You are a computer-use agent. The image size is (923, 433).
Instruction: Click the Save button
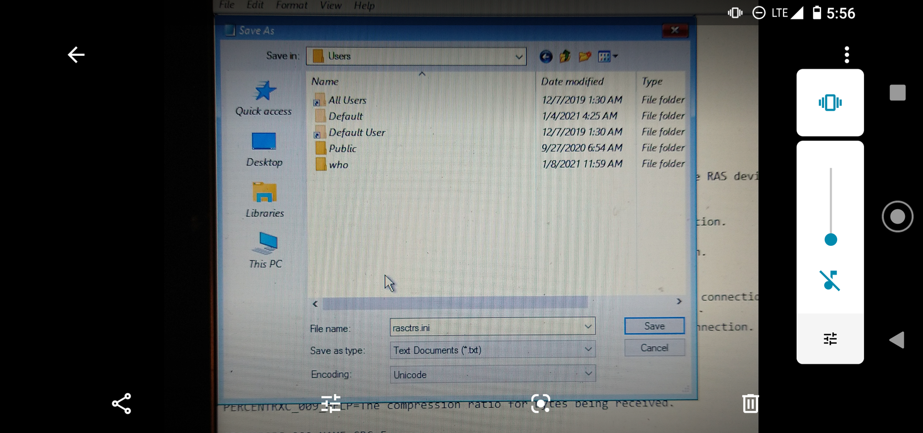(654, 326)
